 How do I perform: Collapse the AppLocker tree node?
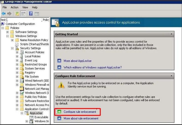click(22, 113)
